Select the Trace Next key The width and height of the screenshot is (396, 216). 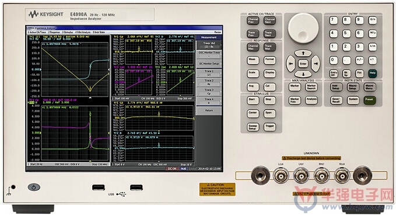[269, 34]
